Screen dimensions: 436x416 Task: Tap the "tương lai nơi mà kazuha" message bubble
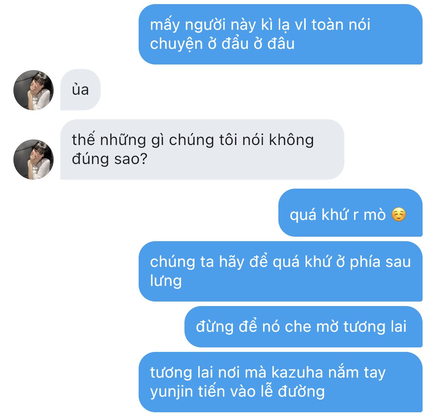tap(281, 382)
